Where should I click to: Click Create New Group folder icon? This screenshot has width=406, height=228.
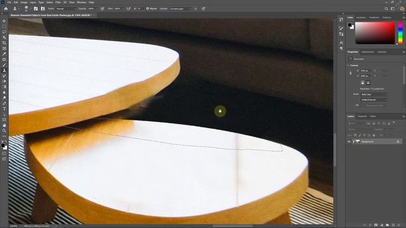click(388, 225)
